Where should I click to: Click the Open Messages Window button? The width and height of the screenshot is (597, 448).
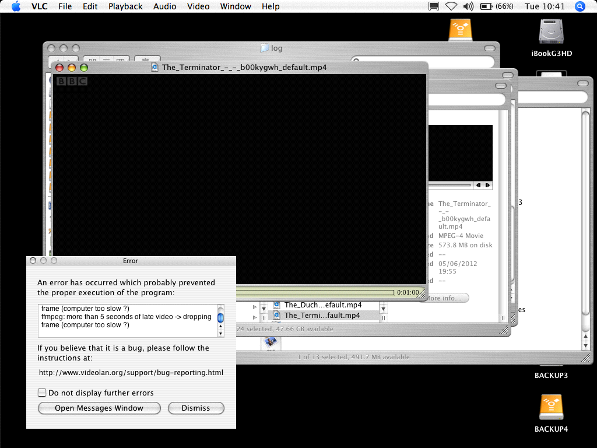pyautogui.click(x=99, y=408)
